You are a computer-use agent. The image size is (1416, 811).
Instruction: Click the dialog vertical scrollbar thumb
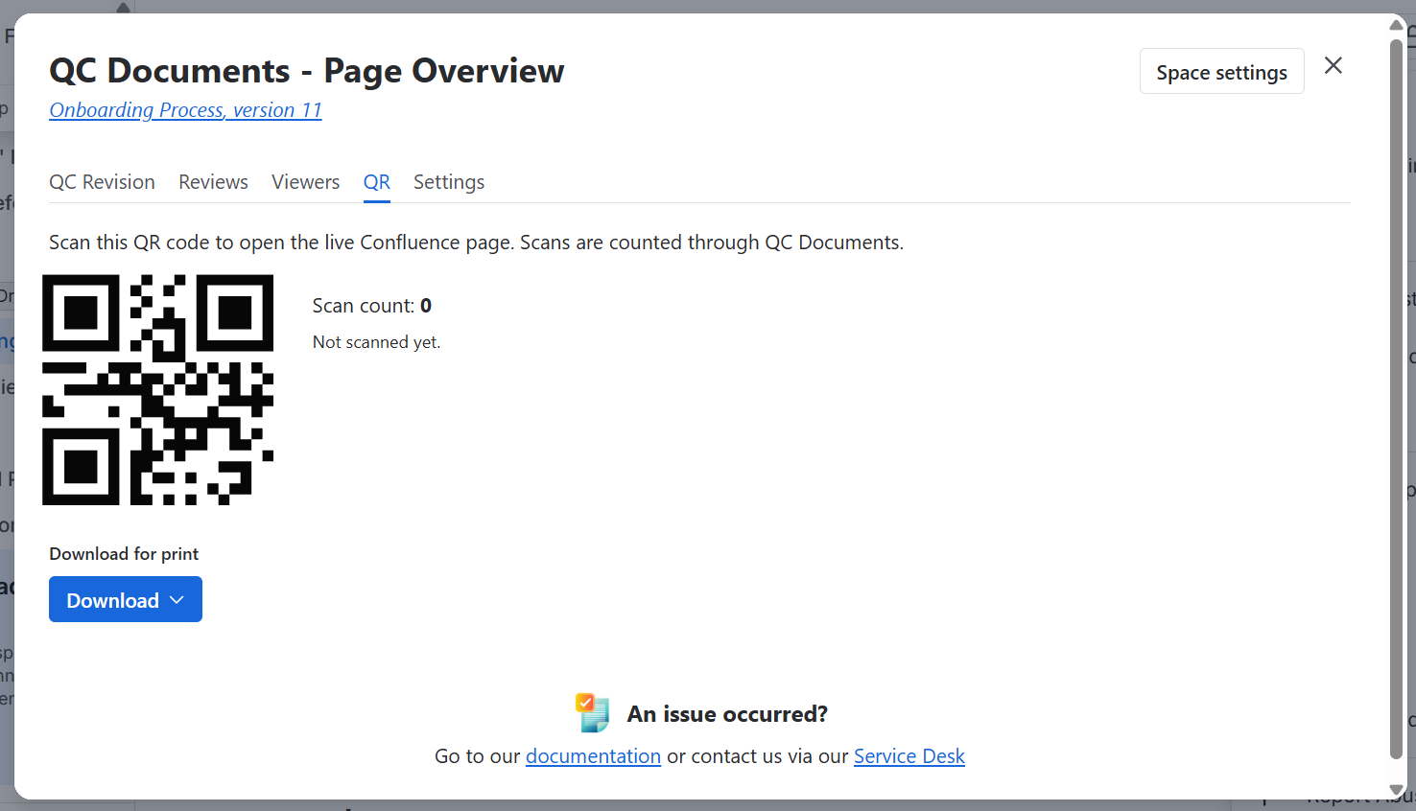(1397, 398)
